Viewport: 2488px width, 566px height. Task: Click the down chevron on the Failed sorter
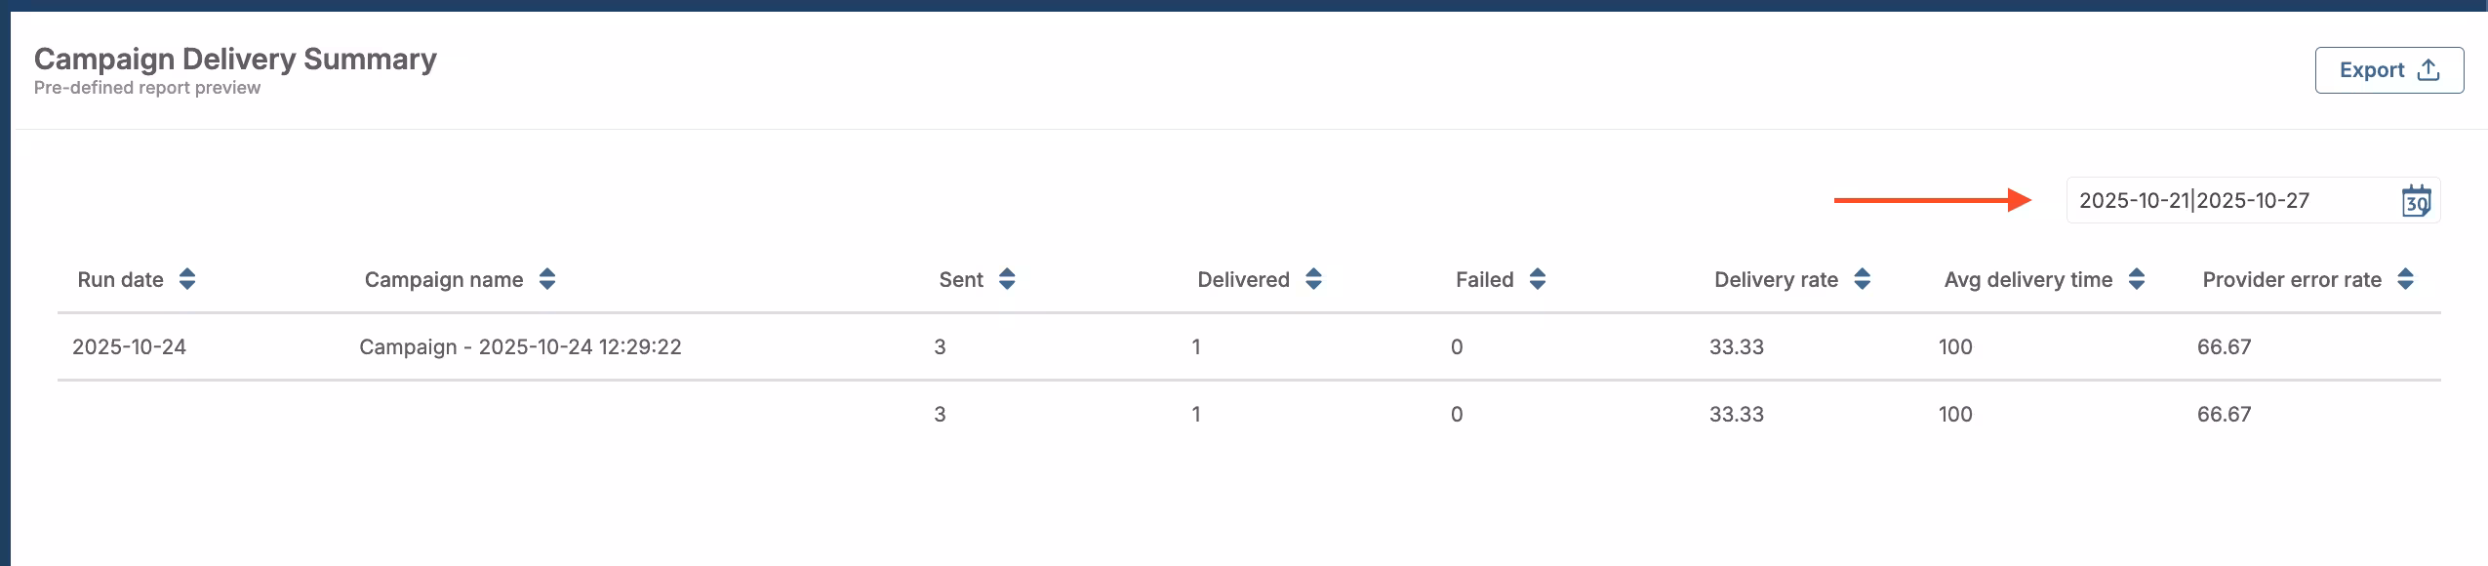pyautogui.click(x=1537, y=286)
